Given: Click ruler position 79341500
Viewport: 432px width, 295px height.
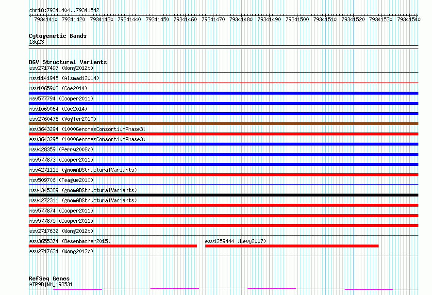Looking at the screenshot, I should [x=297, y=19].
